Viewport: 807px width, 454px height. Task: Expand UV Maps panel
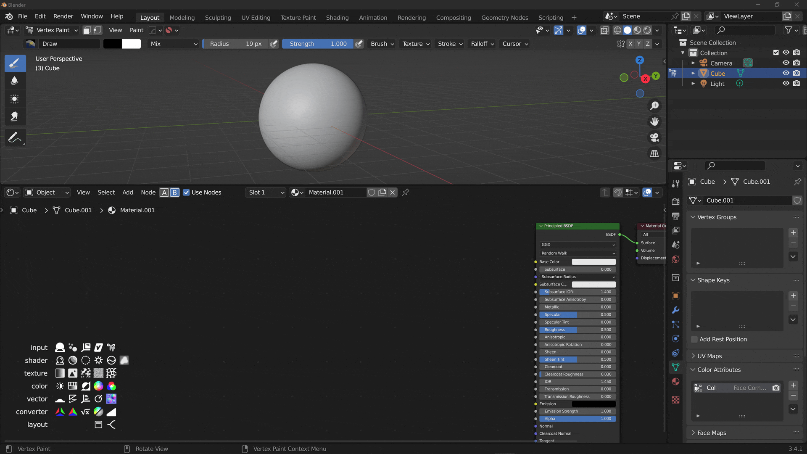pos(693,356)
